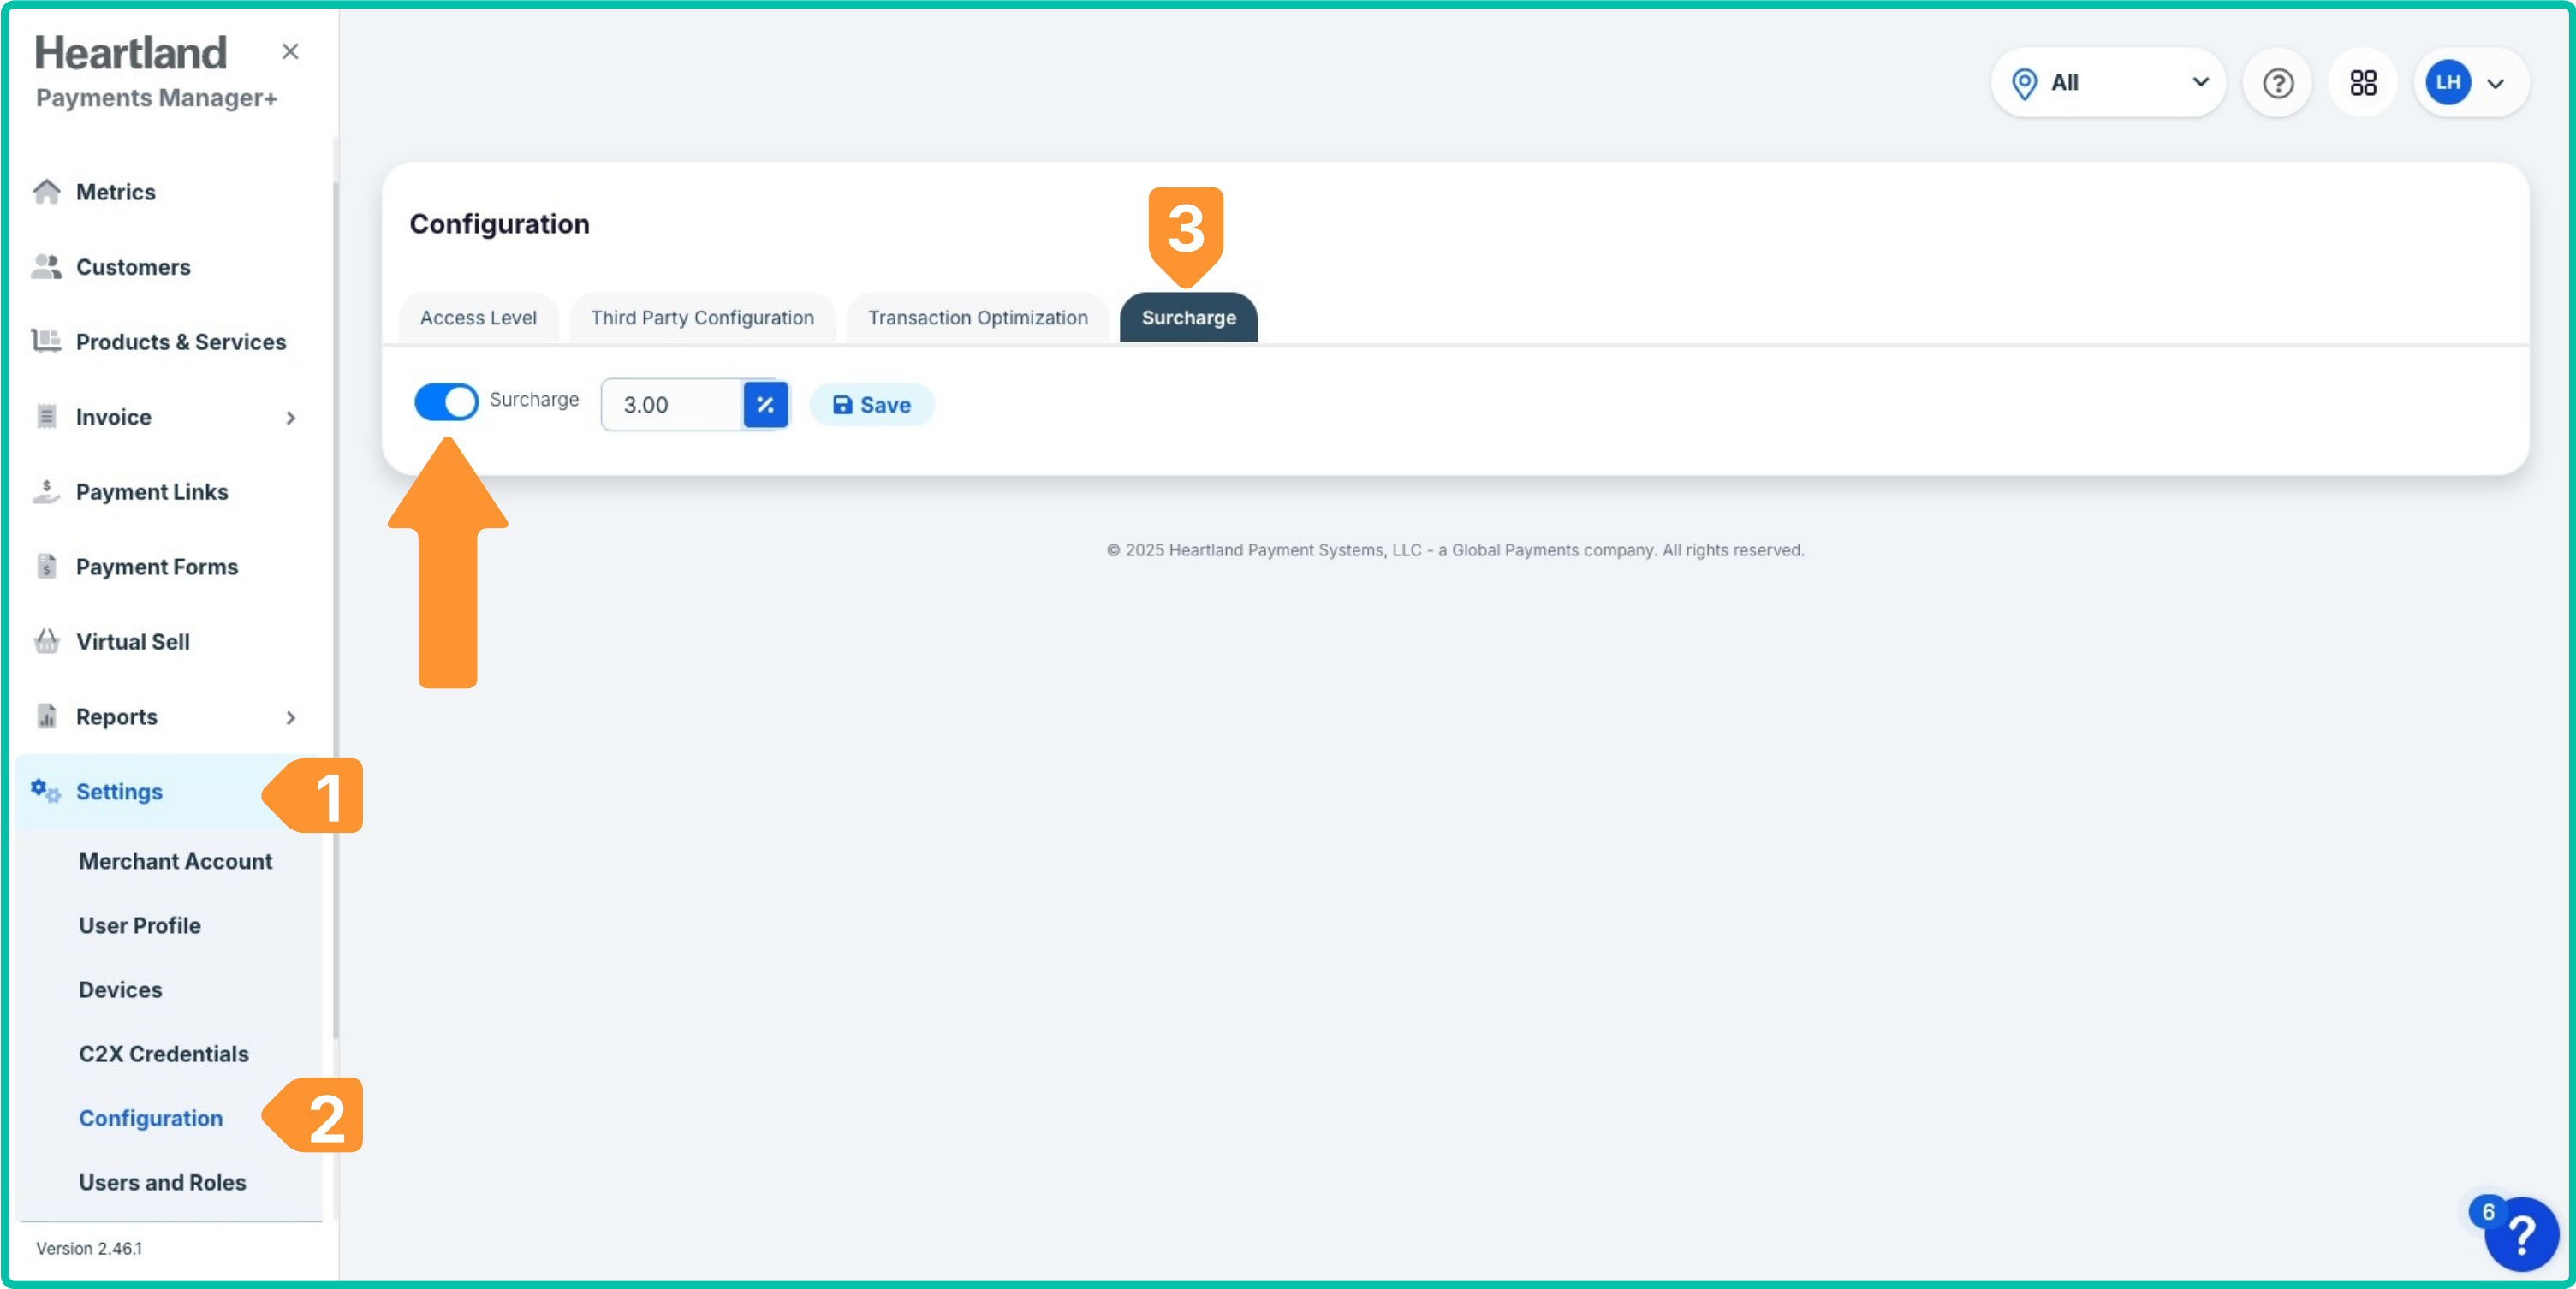The width and height of the screenshot is (2576, 1289).
Task: Expand the Invoice submenu chevron
Action: coord(290,417)
